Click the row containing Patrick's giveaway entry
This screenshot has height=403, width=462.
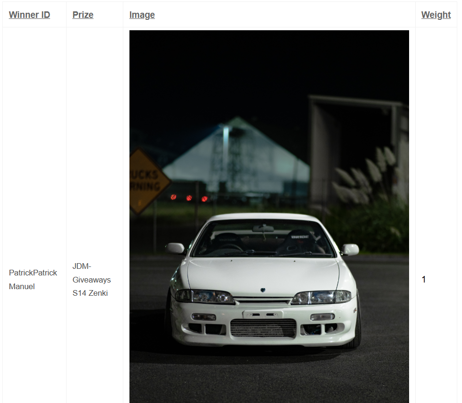pyautogui.click(x=33, y=279)
